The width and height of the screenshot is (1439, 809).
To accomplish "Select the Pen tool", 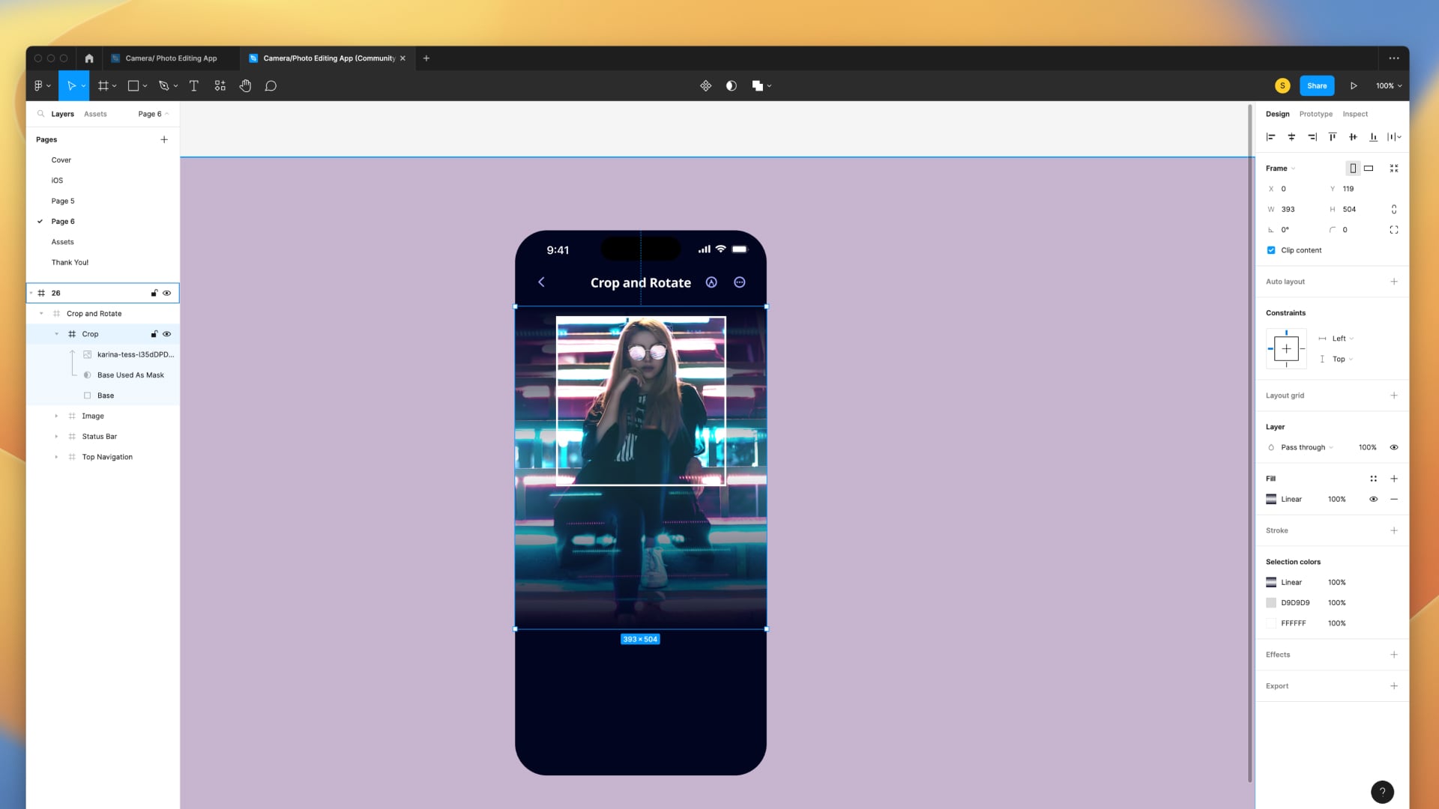I will coord(164,85).
